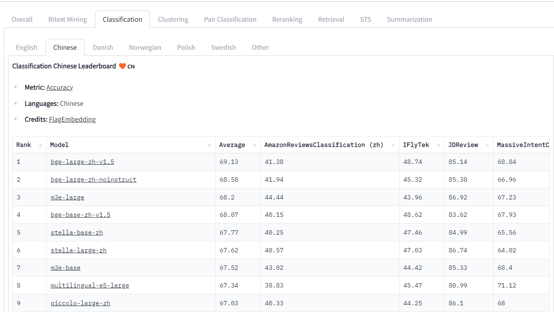
Task: Open the m3e-large model page
Action: tap(67, 197)
